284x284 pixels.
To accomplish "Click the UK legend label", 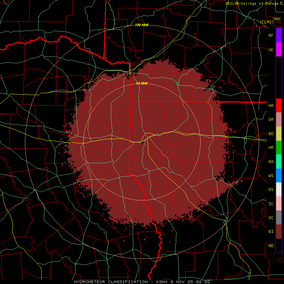I will [x=271, y=50].
